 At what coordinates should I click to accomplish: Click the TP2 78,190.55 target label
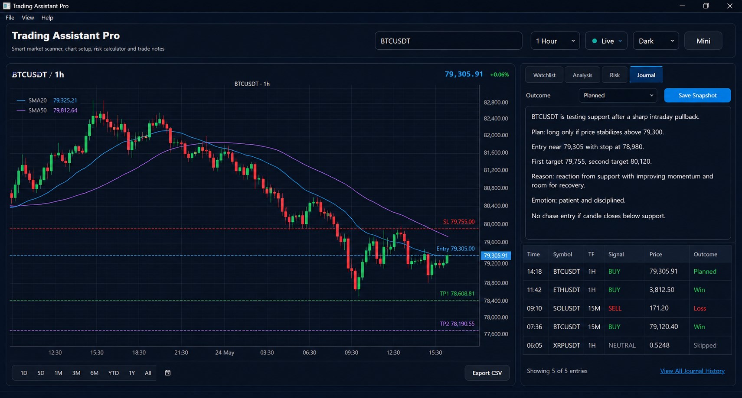457,324
